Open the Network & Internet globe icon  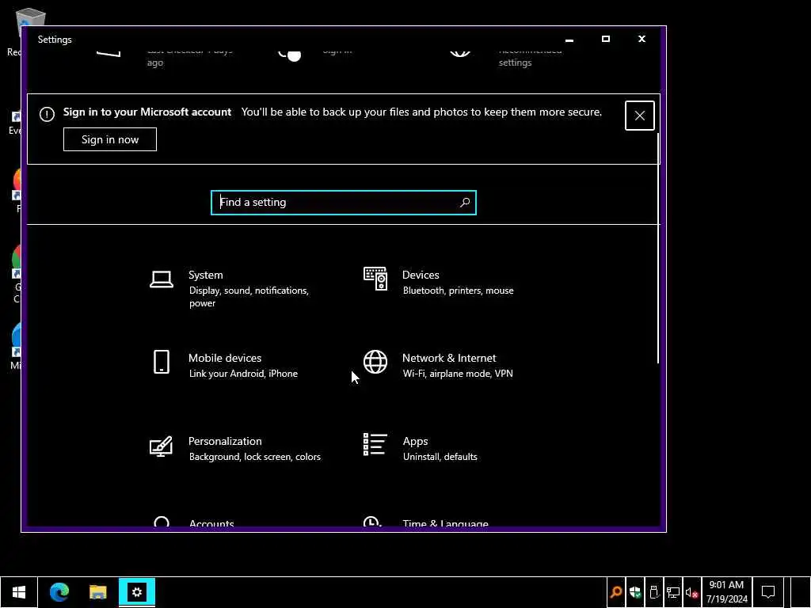coord(375,361)
